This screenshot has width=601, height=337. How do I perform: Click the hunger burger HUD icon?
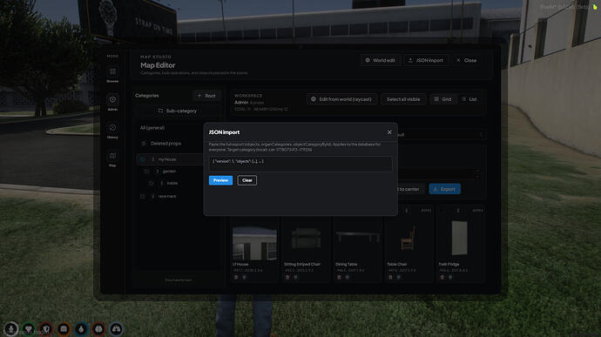pyautogui.click(x=64, y=328)
